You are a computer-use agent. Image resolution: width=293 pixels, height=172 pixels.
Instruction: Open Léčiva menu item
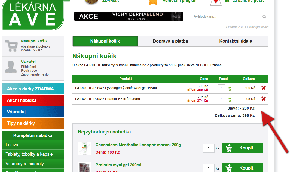click(x=33, y=145)
